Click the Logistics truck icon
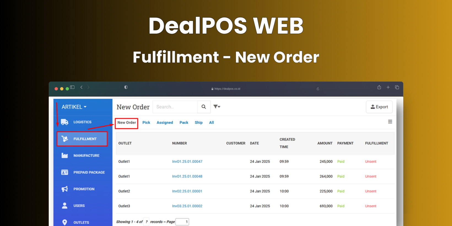Screen dimensions: 452x226 point(64,122)
